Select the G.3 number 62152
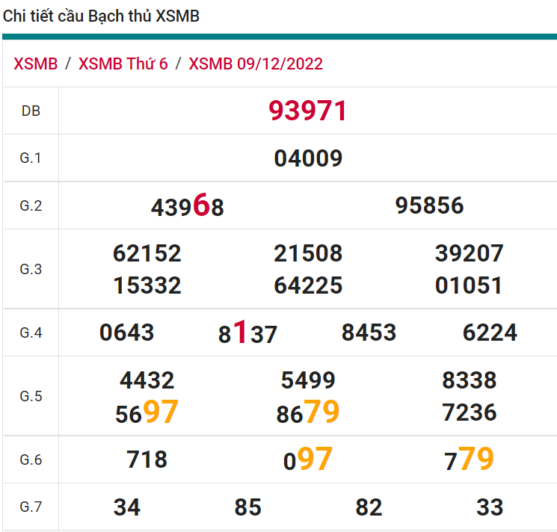This screenshot has width=557, height=532. 147,253
